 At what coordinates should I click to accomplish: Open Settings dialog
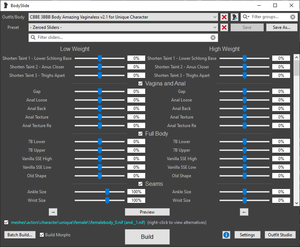point(247,235)
